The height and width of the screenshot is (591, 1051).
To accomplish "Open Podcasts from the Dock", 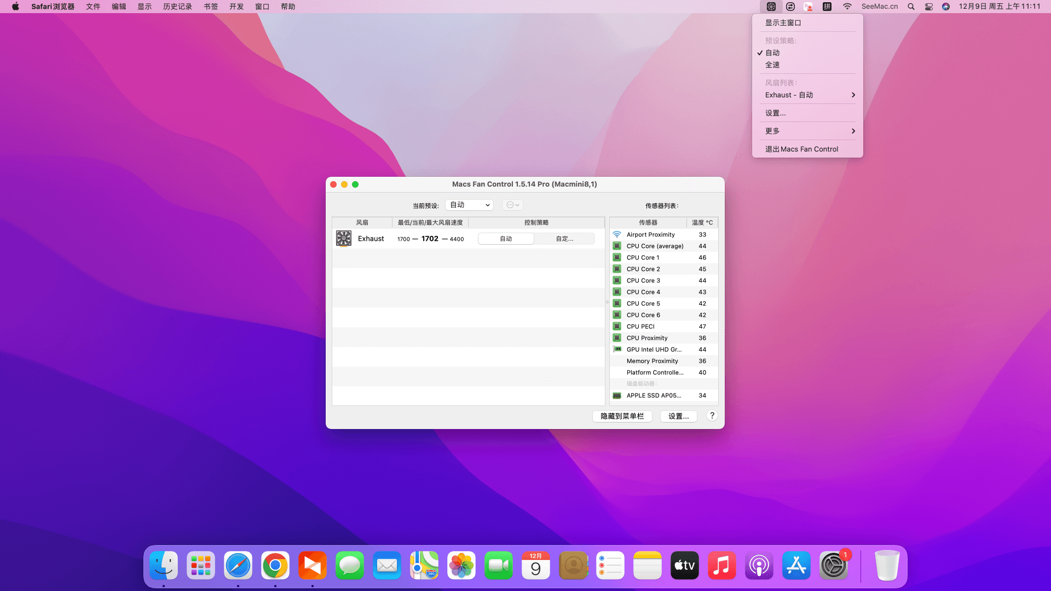I will pyautogui.click(x=759, y=566).
